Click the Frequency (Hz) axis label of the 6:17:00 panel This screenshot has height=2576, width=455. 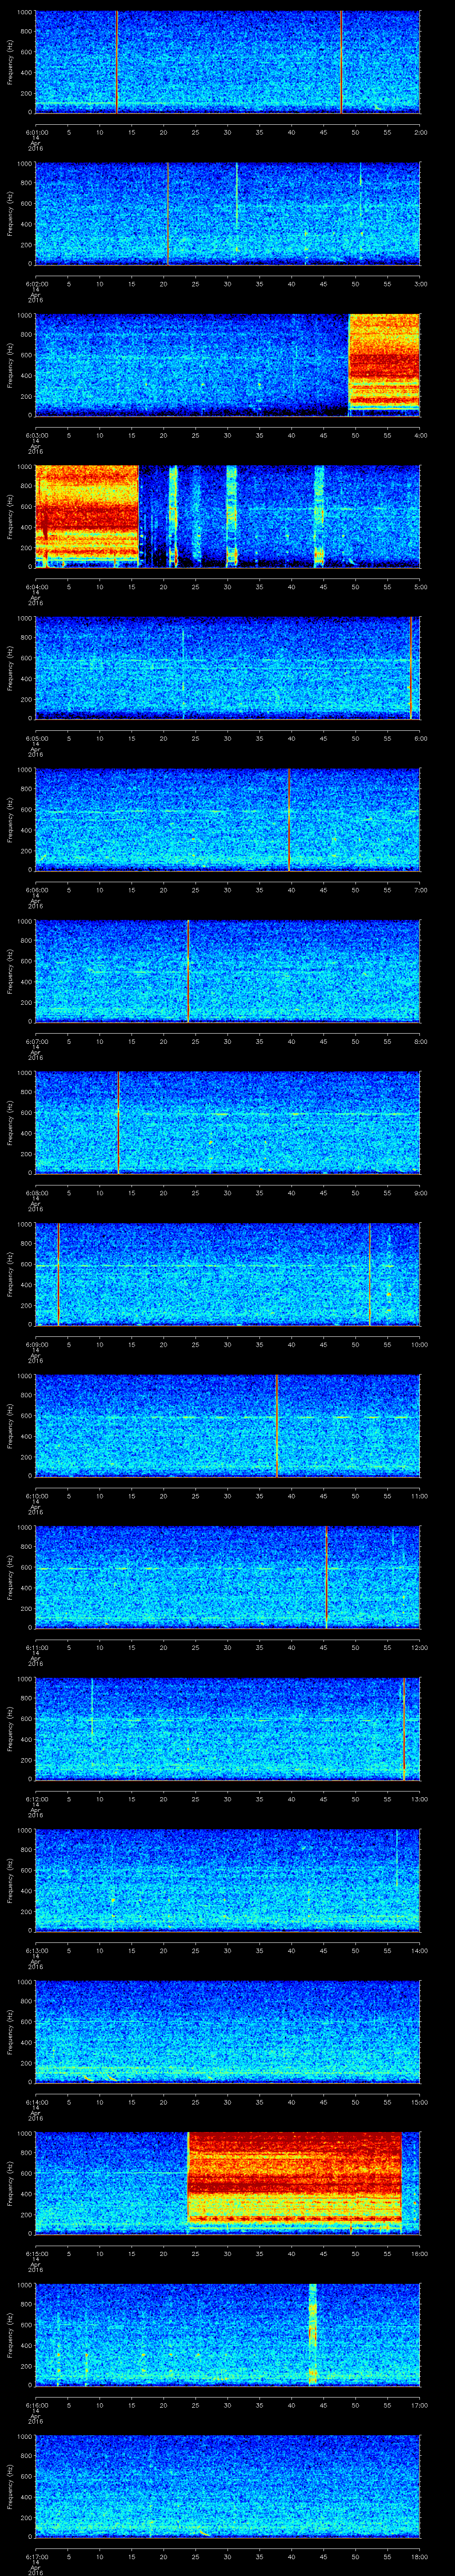[10, 2488]
